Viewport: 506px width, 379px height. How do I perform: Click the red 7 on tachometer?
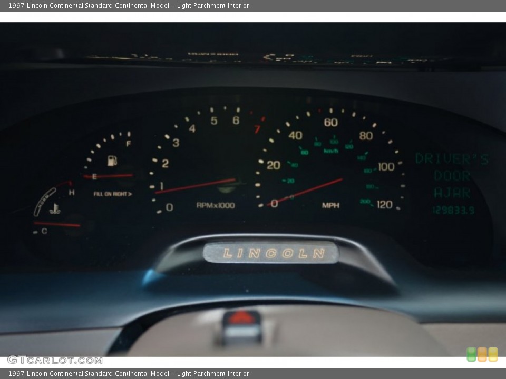click(x=257, y=129)
